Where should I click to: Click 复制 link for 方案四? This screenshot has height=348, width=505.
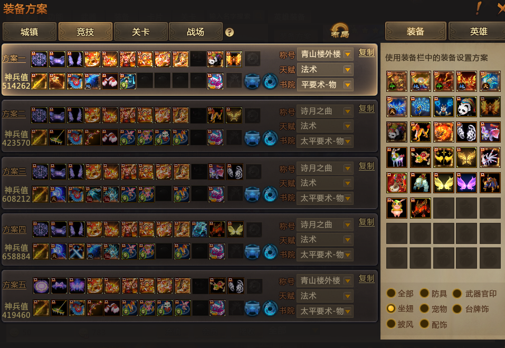pyautogui.click(x=367, y=222)
